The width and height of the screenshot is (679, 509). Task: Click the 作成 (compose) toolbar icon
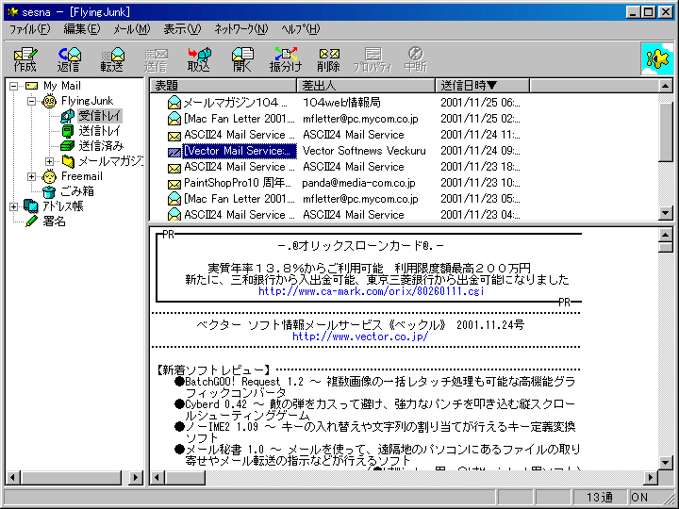coord(25,59)
